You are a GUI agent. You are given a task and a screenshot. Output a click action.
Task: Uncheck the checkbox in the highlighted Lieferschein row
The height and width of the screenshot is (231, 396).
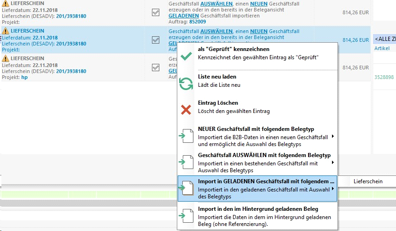[x=156, y=40]
